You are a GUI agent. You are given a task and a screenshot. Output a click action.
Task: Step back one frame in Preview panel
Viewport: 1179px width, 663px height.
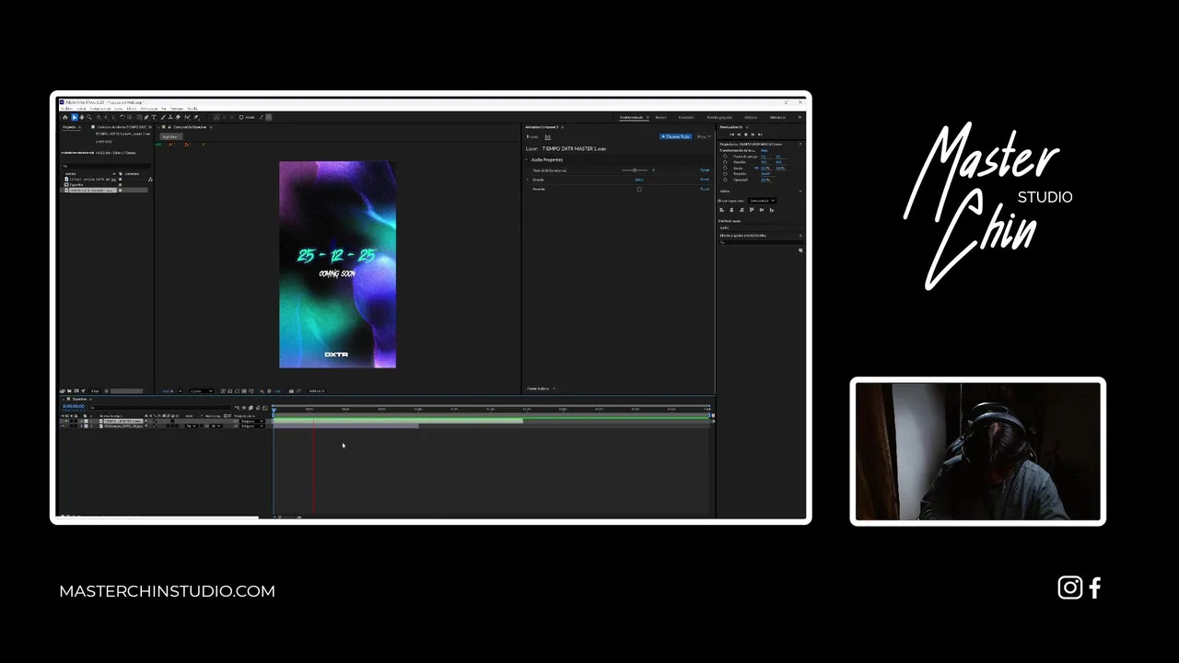pos(739,134)
